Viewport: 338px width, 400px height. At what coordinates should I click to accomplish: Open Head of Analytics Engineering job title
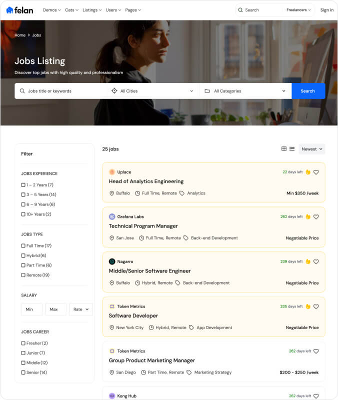click(146, 181)
